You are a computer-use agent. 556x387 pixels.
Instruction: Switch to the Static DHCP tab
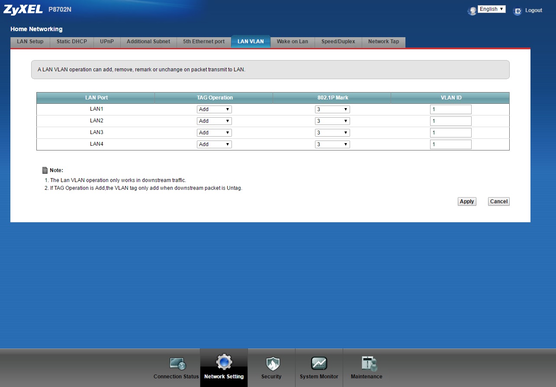point(72,42)
